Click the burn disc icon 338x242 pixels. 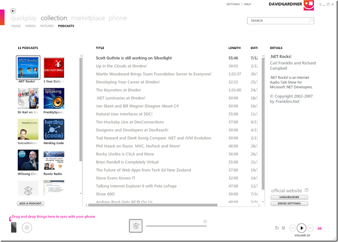point(27,228)
